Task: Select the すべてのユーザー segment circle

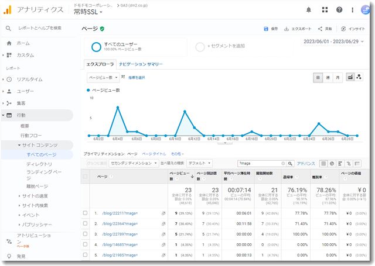Action: point(96,47)
